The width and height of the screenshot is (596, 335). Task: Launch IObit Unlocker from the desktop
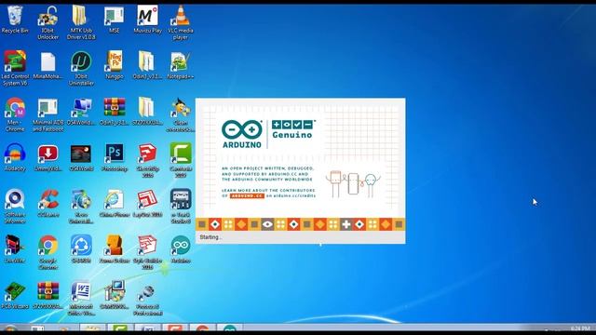coord(47,22)
